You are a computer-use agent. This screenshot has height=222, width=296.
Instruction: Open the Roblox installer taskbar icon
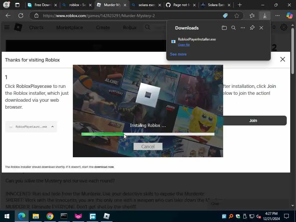pos(106,216)
